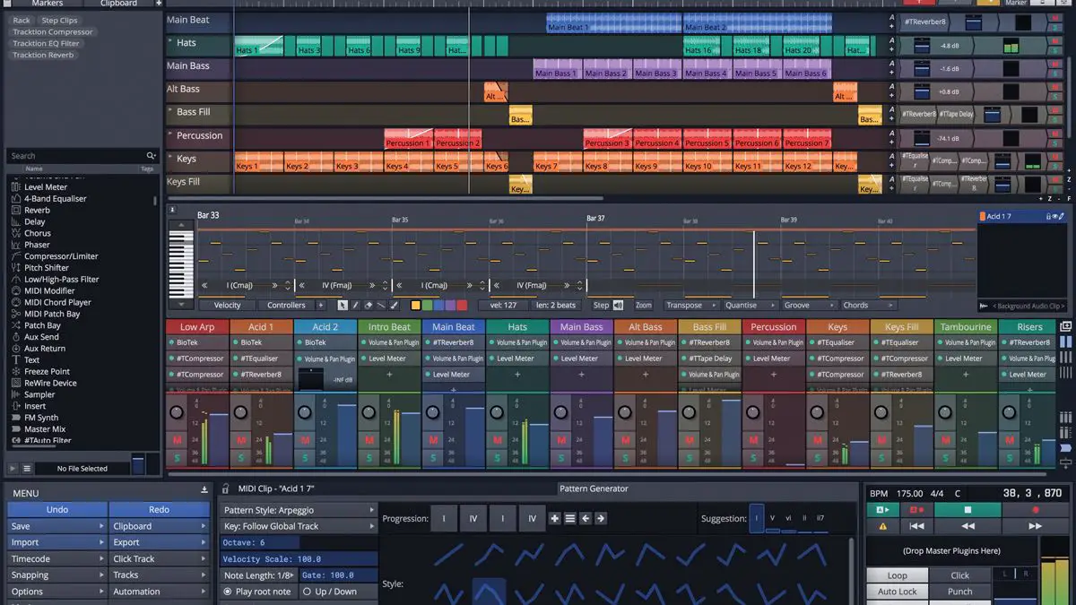Select the eraser tool in the MIDI editor toolbar
Viewport: 1076px width, 605px height.
point(368,305)
